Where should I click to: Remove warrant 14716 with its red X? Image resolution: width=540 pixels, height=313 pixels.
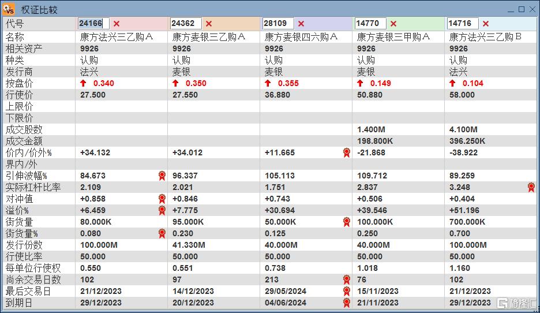click(486, 24)
